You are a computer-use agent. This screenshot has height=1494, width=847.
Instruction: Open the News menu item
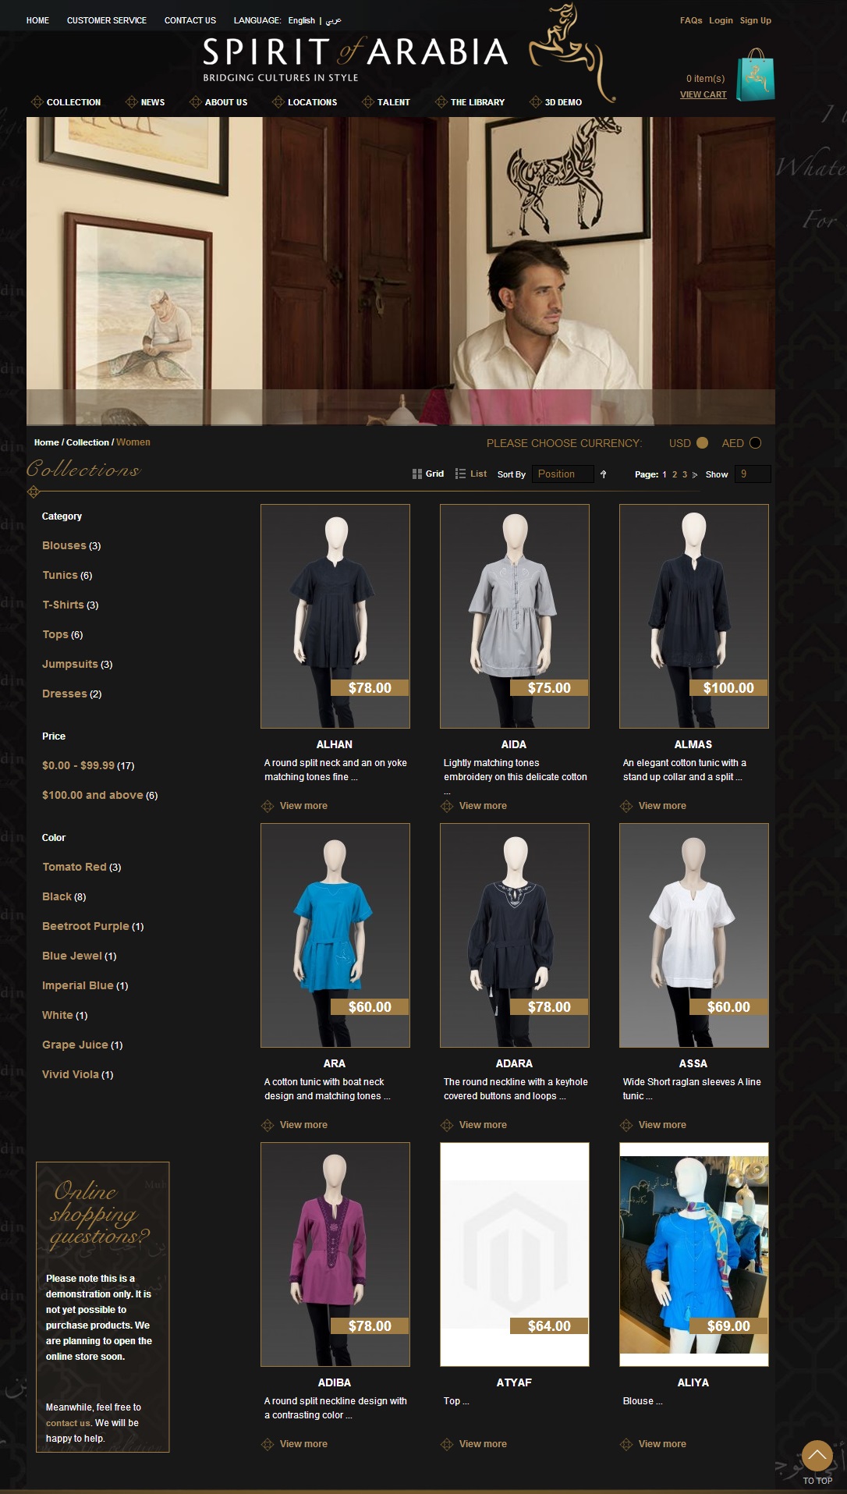tap(153, 102)
